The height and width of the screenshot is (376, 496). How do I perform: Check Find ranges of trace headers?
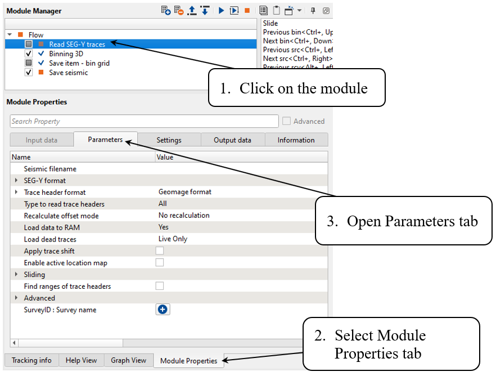pyautogui.click(x=160, y=286)
